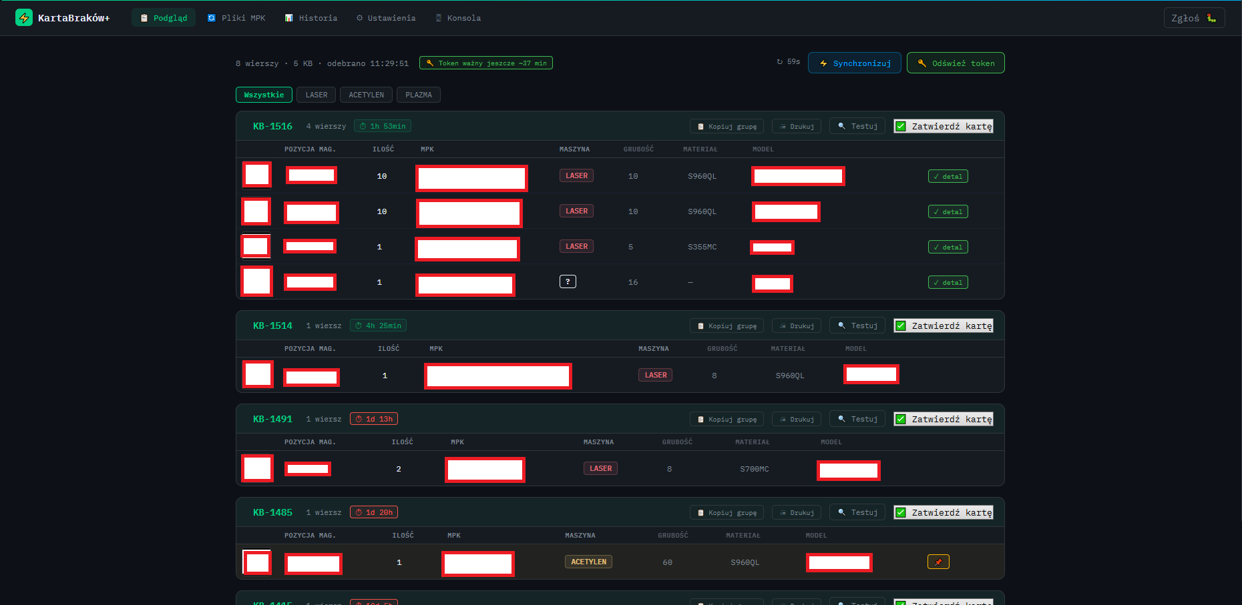Click the token validity badge
Screen dimensions: 1242x605
(x=486, y=63)
